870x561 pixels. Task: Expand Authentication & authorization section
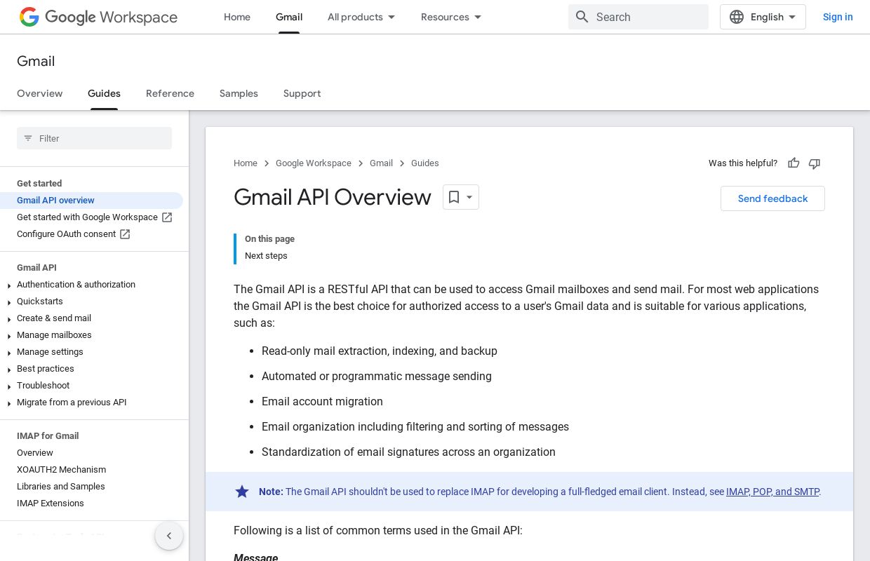click(9, 286)
